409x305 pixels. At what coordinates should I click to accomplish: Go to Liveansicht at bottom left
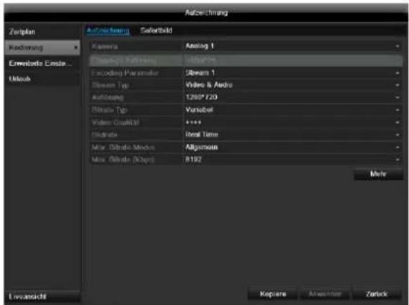click(x=42, y=296)
